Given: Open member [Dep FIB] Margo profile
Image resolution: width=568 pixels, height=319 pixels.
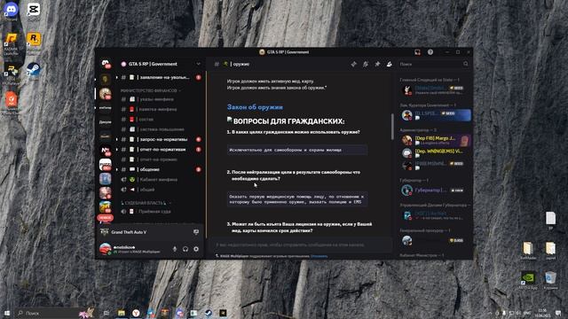Looking at the screenshot, I should 436,140.
